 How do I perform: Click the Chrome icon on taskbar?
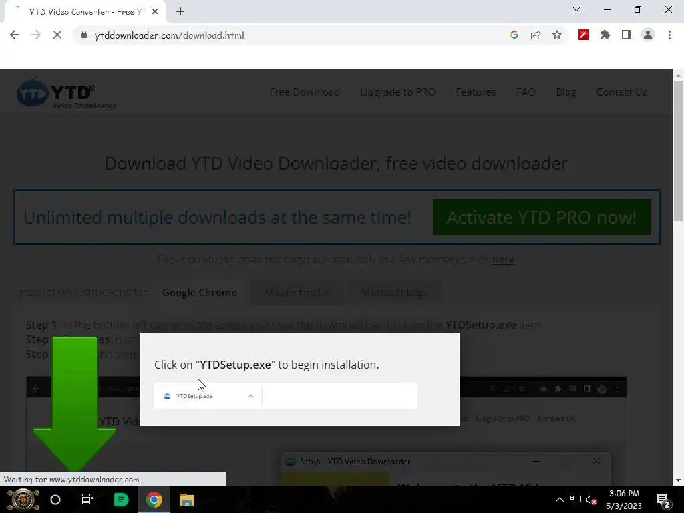coord(154,500)
